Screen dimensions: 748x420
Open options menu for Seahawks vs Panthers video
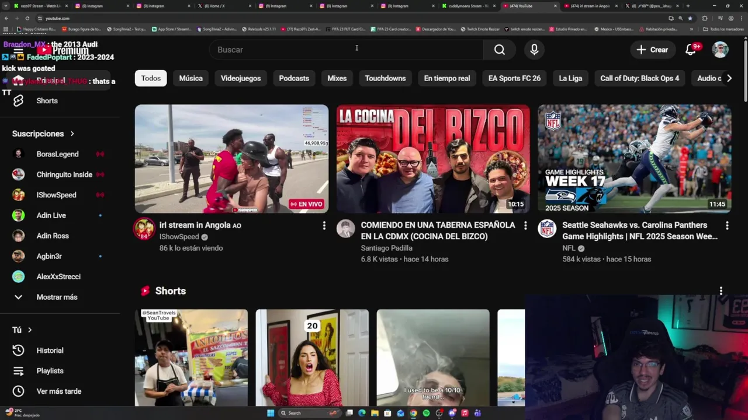(727, 226)
